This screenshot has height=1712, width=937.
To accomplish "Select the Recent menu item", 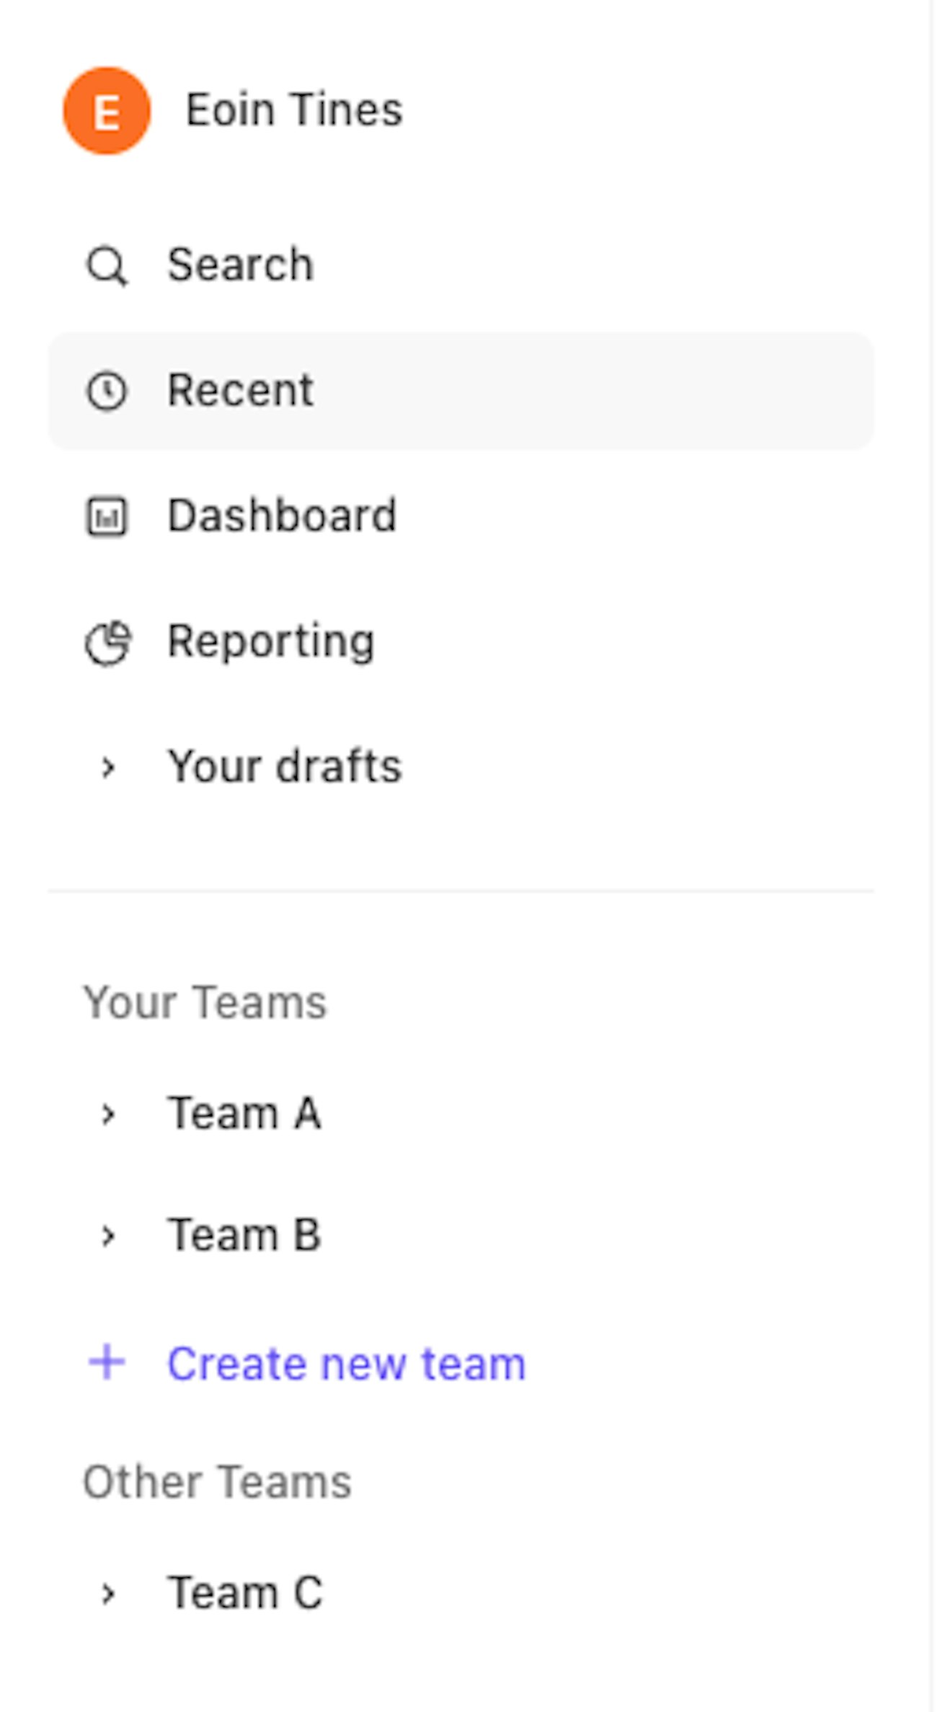I will pos(241,390).
